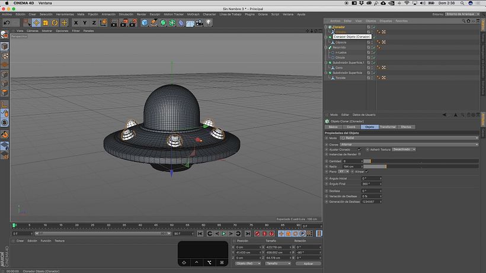Click the Aplicar button
The height and width of the screenshot is (273, 486).
click(x=308, y=264)
